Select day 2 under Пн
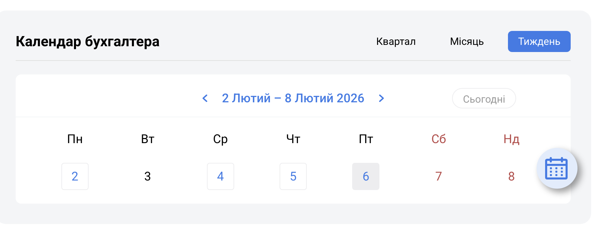This screenshot has height=240, width=600. pyautogui.click(x=75, y=176)
